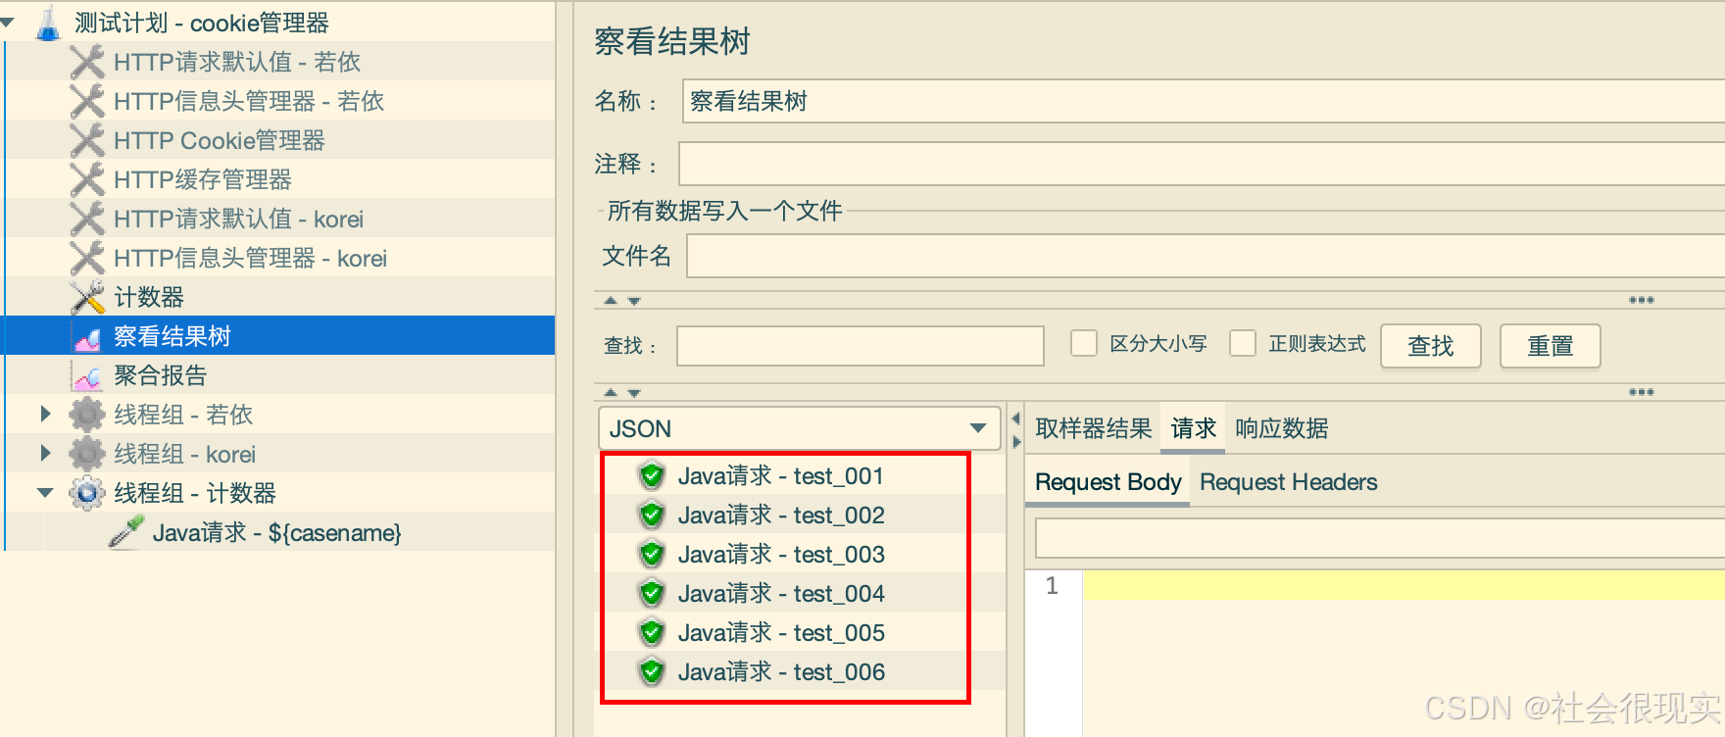Switch to the 响应数据 tab
This screenshot has height=737, width=1725.
point(1281,428)
